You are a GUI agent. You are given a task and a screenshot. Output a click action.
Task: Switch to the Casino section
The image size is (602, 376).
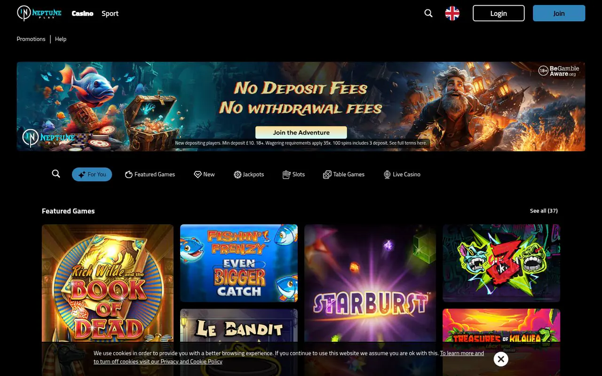[x=82, y=13]
